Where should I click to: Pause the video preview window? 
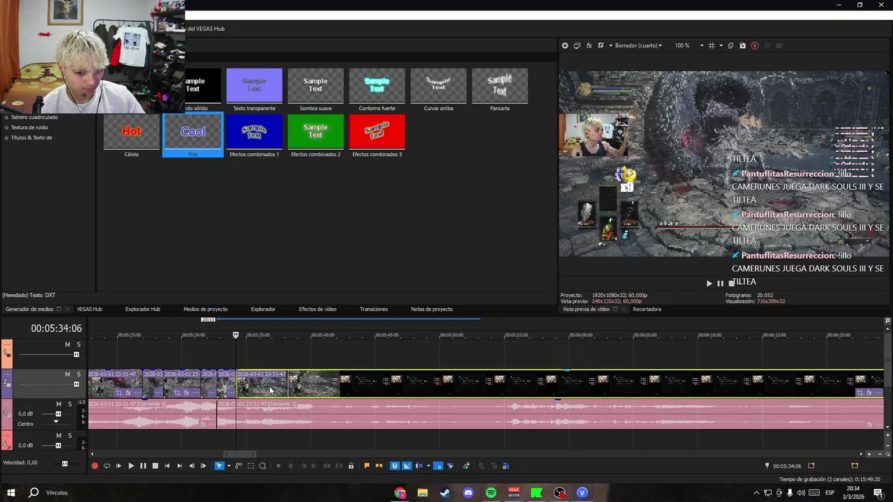[x=720, y=283]
